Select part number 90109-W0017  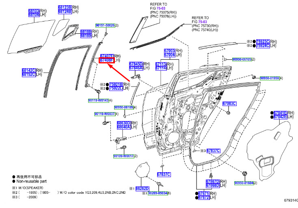124,156
